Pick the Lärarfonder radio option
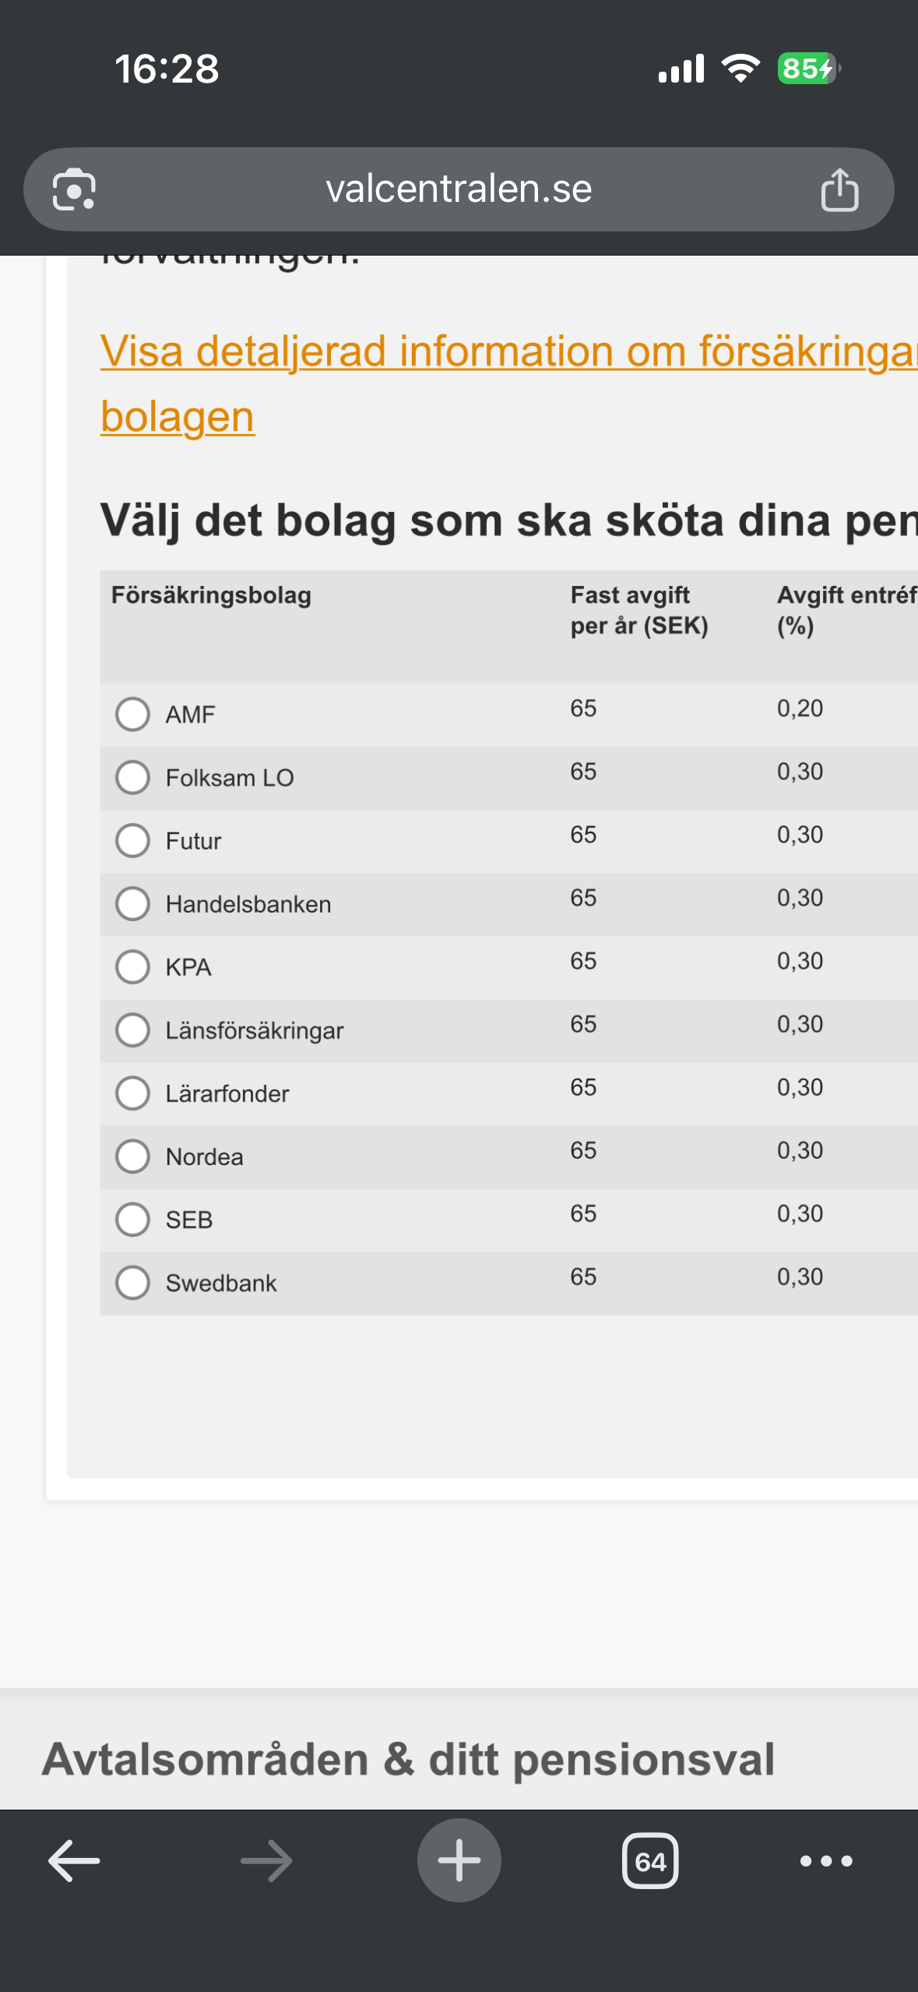This screenshot has height=1992, width=918. coord(132,1093)
